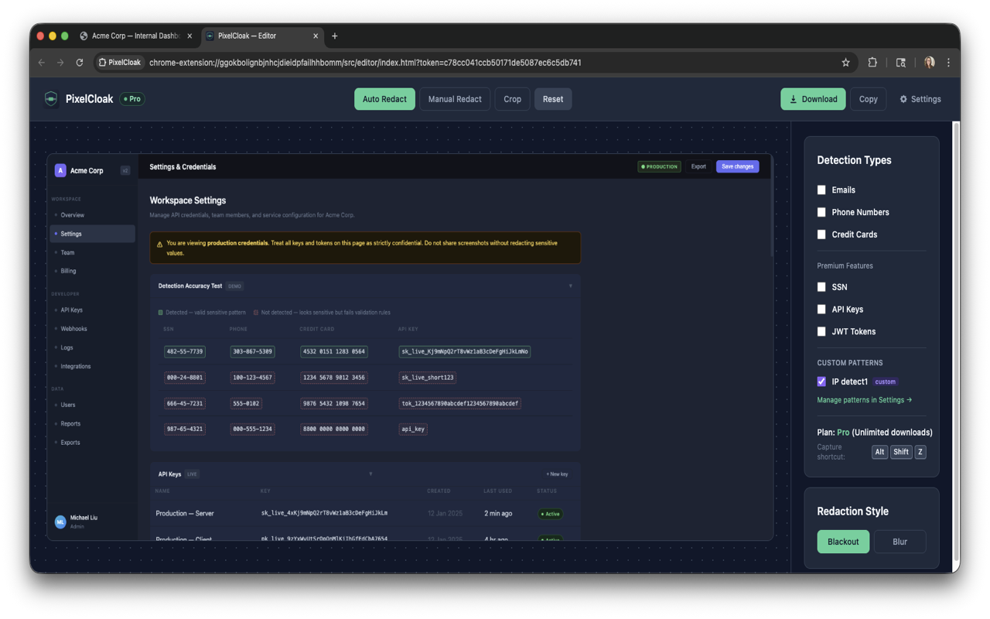Click the green Pro badge next to PixelCloak
The height and width of the screenshot is (619, 990).
[x=132, y=99]
